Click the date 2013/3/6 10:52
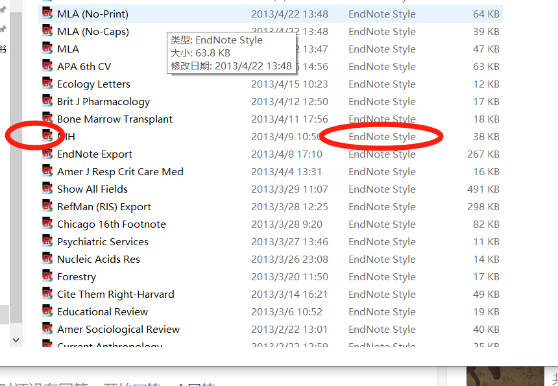This screenshot has width=558, height=386. tap(287, 311)
